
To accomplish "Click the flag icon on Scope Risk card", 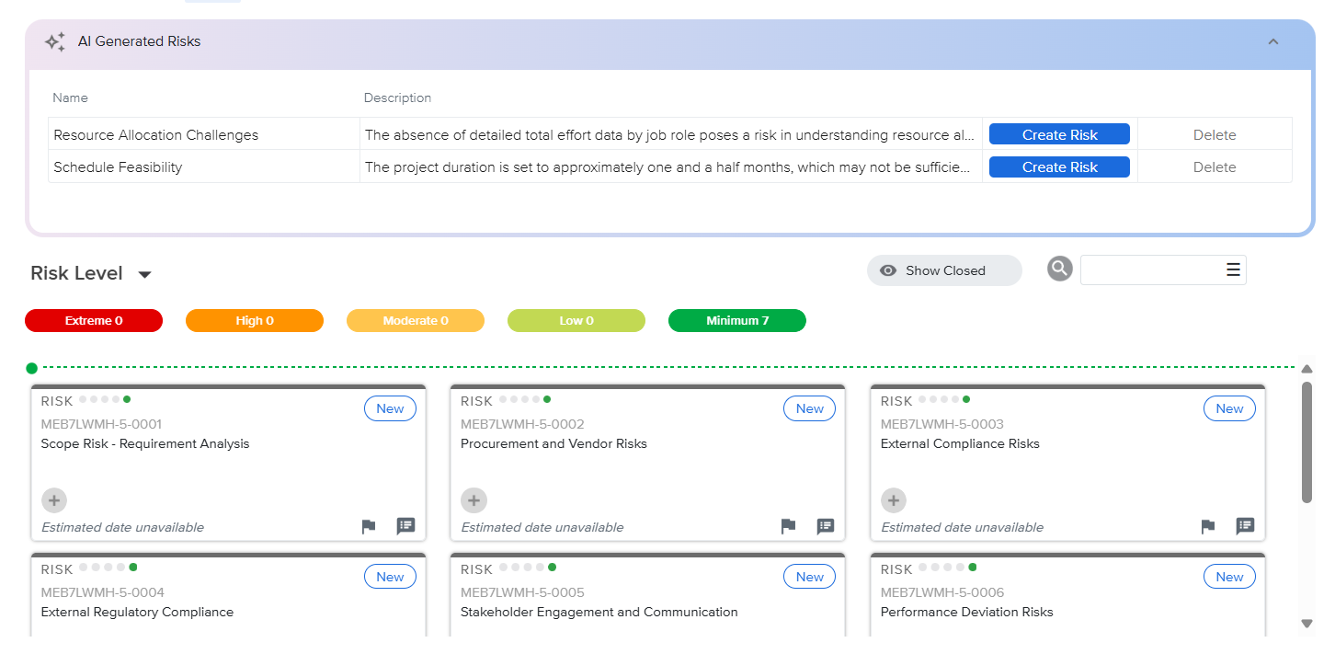I will pos(369,526).
